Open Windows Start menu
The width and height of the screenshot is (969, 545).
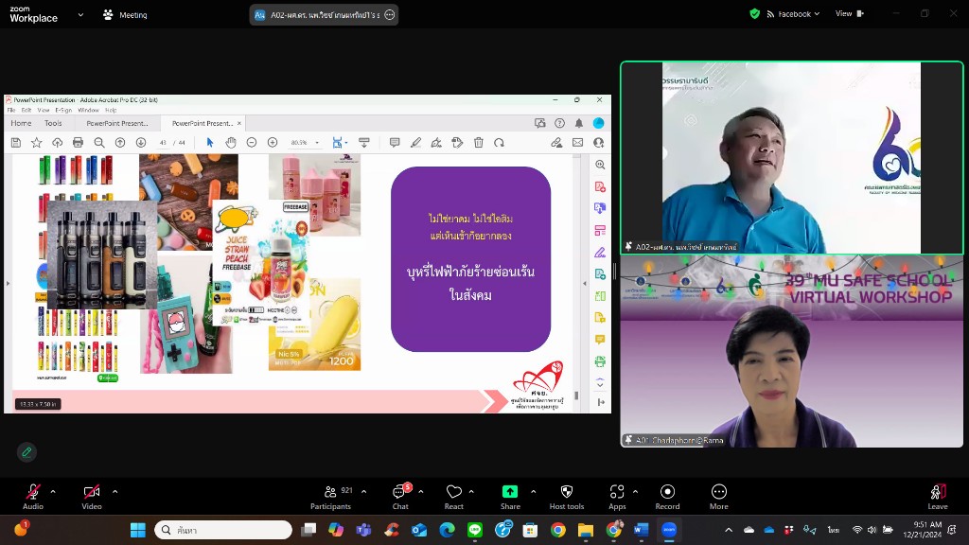point(138,530)
